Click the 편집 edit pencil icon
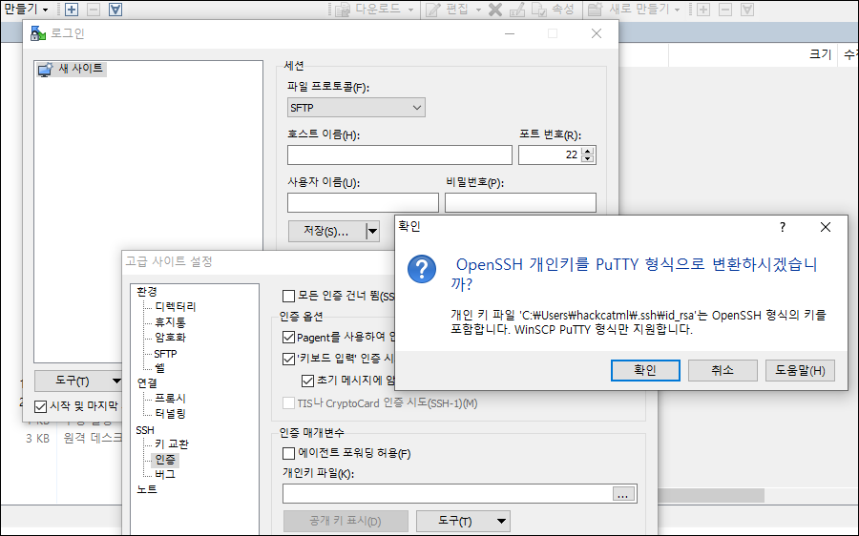Screen dimensions: 859x536 click(x=433, y=10)
